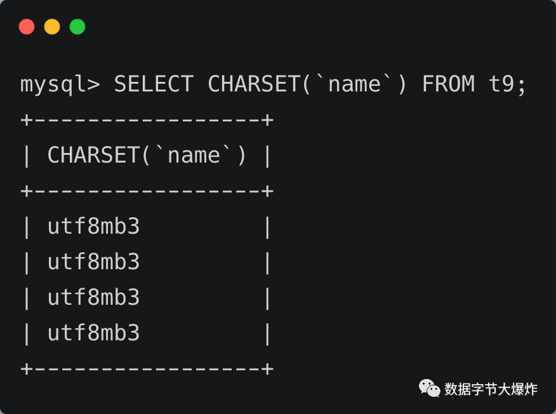
Task: Click the yellow minimize dot
Action: [x=52, y=27]
